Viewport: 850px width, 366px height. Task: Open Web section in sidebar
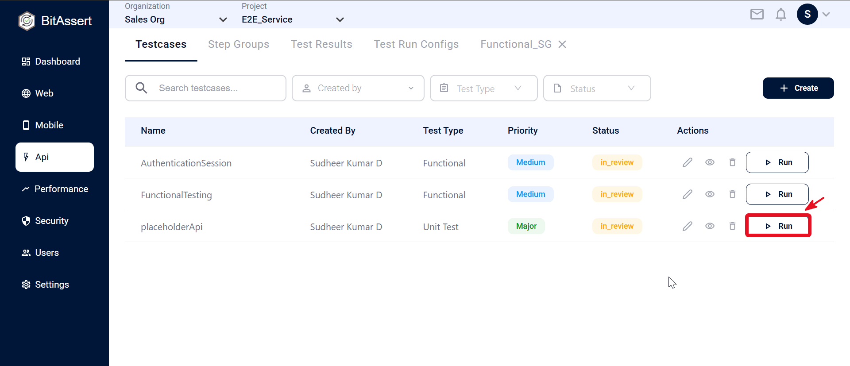(54, 93)
